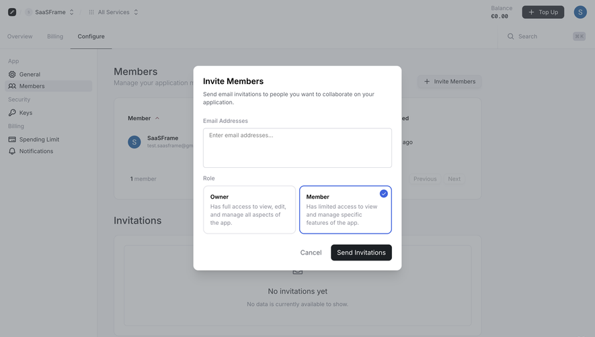
Task: Click the Email Addresses text area
Action: click(x=297, y=148)
